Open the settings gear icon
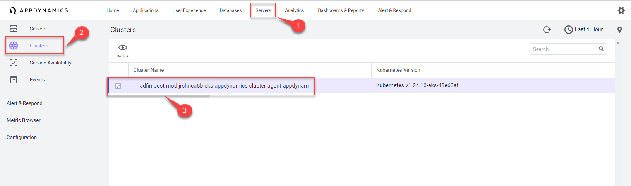 tap(621, 10)
